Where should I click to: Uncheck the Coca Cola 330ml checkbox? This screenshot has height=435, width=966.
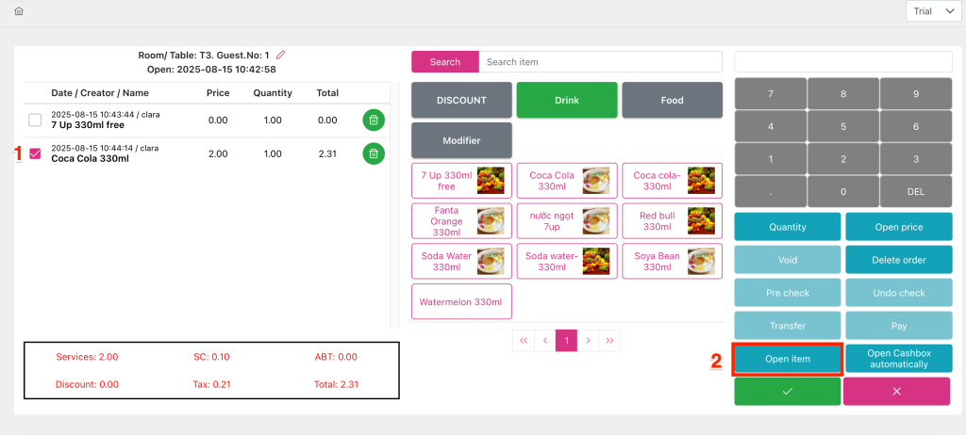[35, 153]
